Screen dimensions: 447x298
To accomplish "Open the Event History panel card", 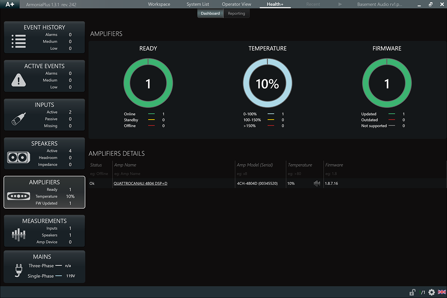I will tap(44, 37).
